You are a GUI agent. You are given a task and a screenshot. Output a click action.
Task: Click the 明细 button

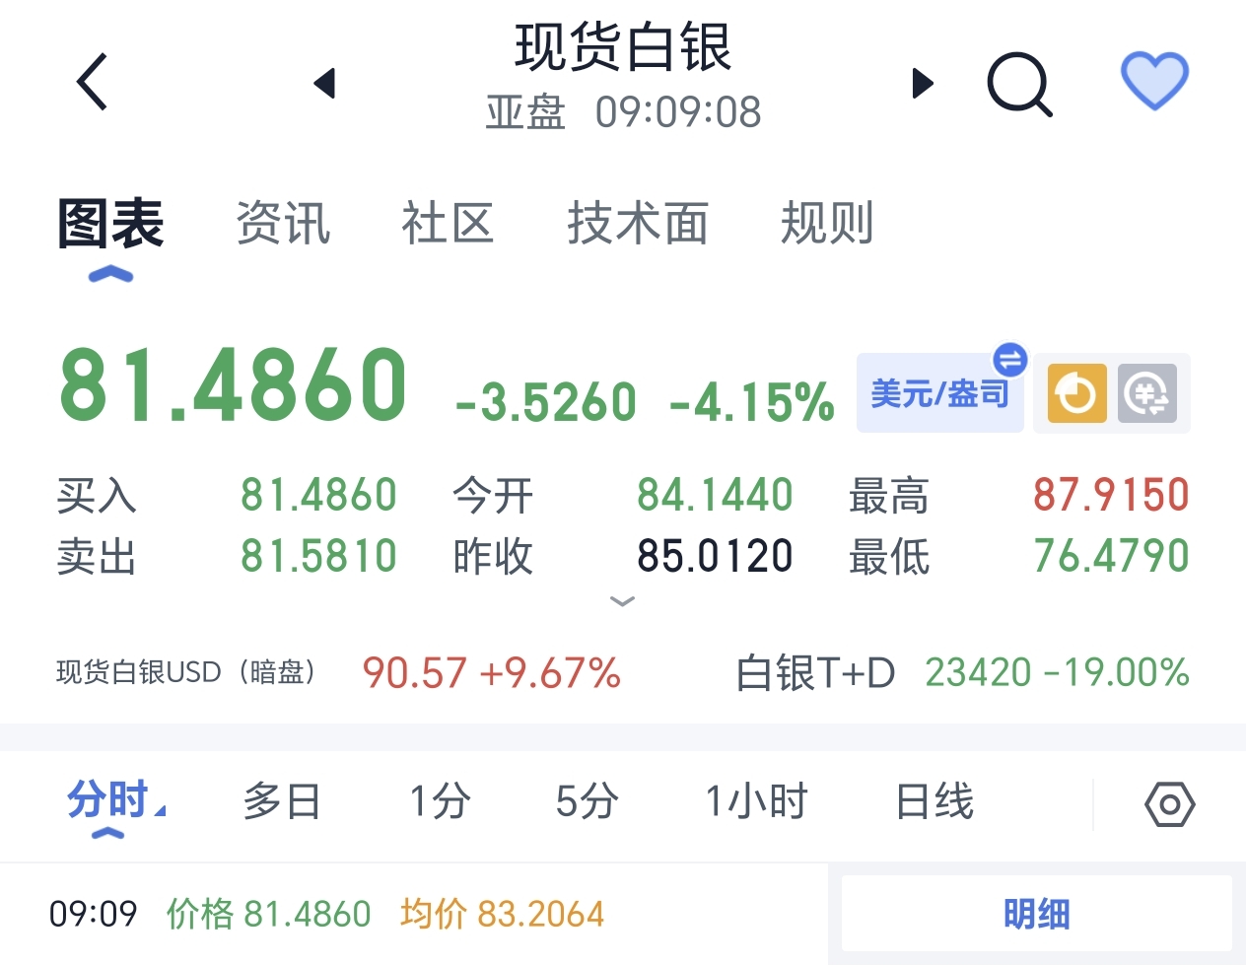(x=1036, y=914)
